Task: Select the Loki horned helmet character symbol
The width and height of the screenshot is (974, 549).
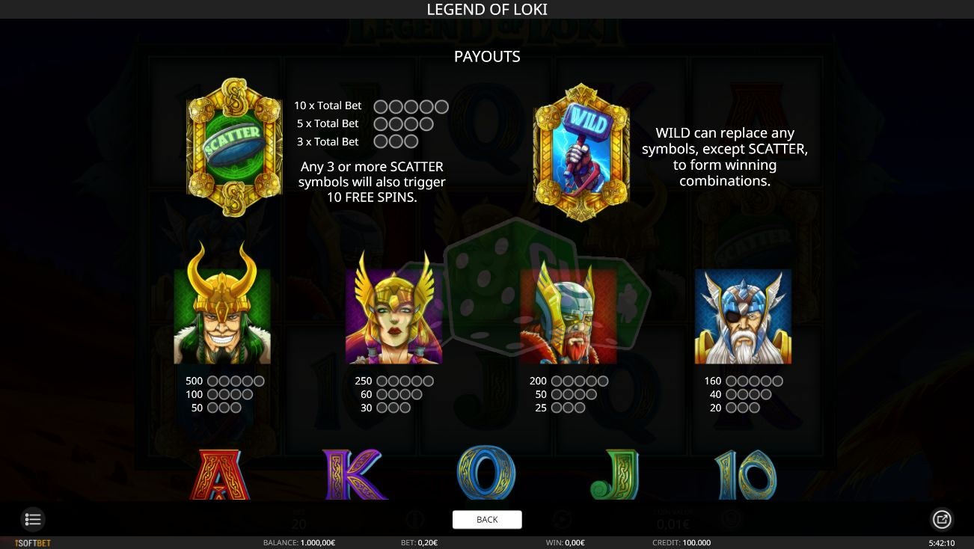Action: tap(222, 303)
